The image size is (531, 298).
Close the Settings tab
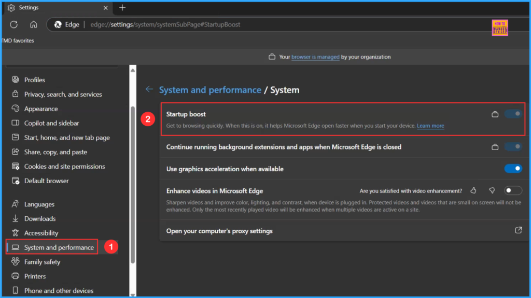click(105, 8)
